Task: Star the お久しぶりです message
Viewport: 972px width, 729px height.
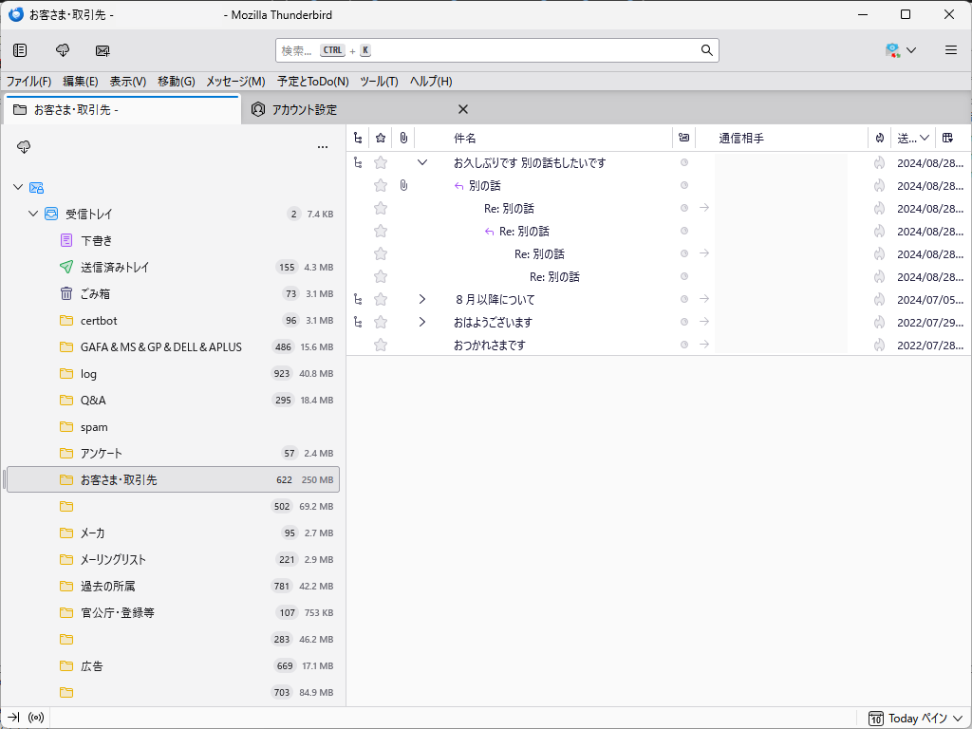Action: point(381,163)
